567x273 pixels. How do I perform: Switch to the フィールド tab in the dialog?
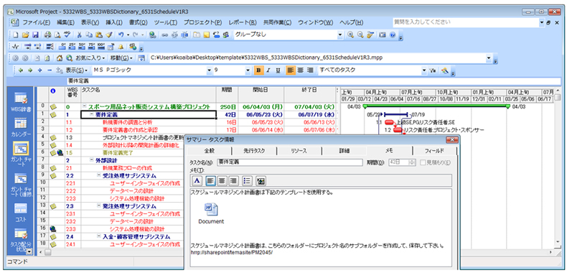[436, 151]
